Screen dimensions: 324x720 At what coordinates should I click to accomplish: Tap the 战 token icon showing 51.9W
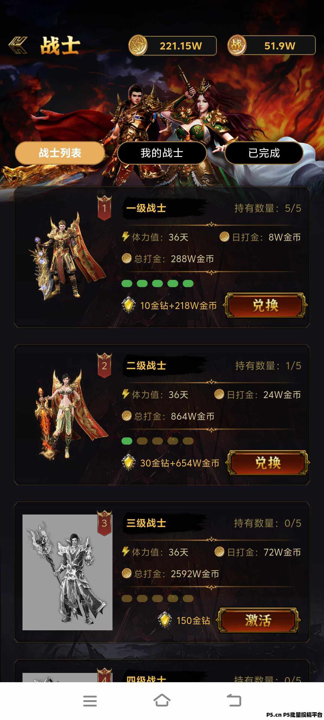pyautogui.click(x=237, y=45)
